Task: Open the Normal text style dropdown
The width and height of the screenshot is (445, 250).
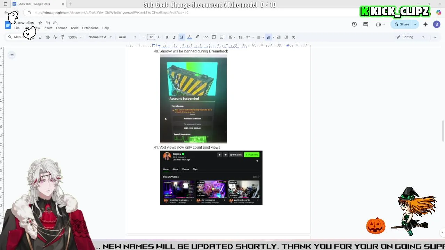Action: (100, 37)
